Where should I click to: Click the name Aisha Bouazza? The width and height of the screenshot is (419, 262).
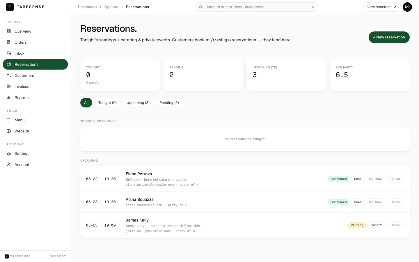pyautogui.click(x=140, y=199)
